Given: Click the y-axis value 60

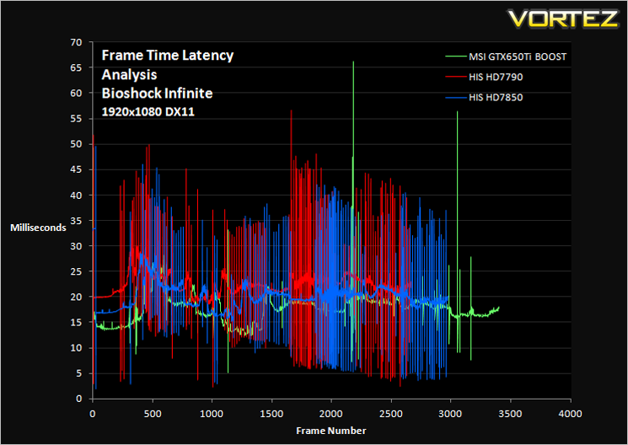Looking at the screenshot, I should tap(76, 94).
